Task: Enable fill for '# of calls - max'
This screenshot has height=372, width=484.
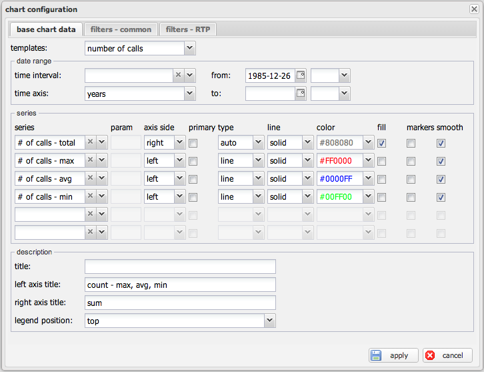Action: [382, 161]
